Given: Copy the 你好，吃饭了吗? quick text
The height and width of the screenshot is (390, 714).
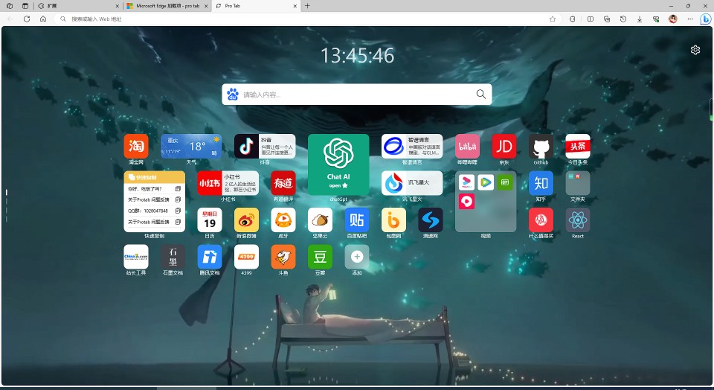Looking at the screenshot, I should click(178, 188).
